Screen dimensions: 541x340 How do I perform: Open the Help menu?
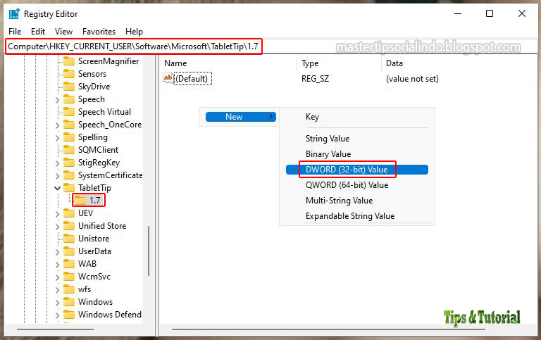(x=135, y=32)
